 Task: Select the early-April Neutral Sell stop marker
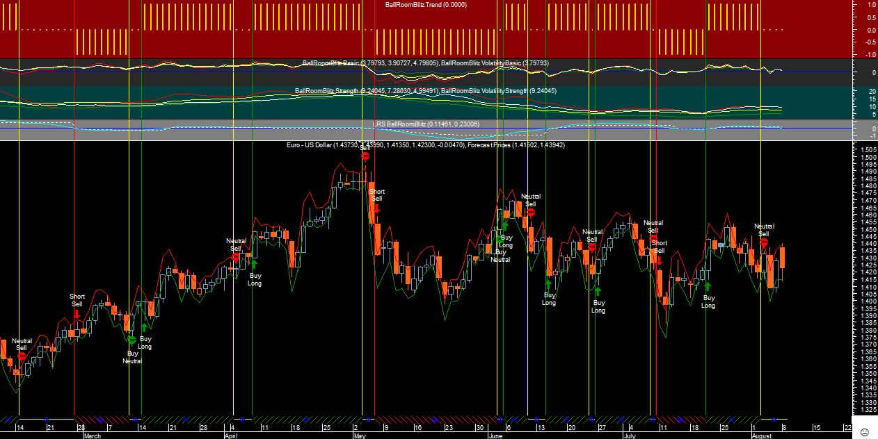click(236, 257)
